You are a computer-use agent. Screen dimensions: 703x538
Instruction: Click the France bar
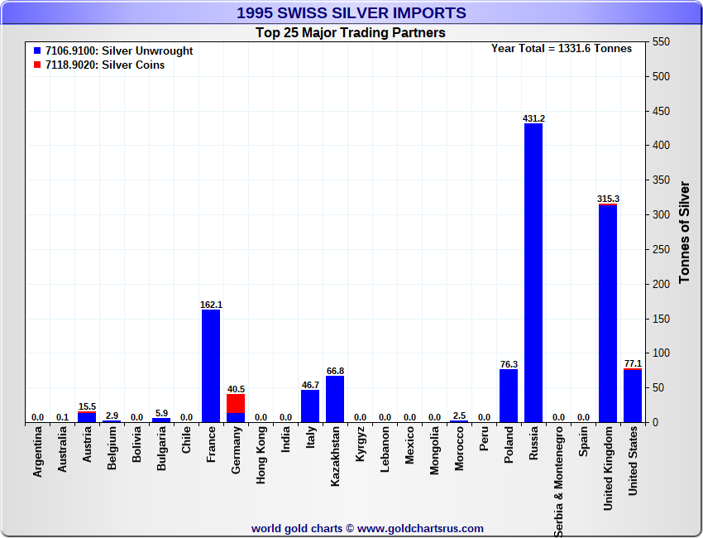[x=211, y=366]
